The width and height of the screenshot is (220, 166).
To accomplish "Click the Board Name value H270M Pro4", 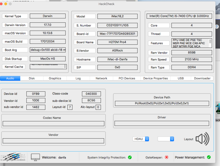I will (117, 42).
